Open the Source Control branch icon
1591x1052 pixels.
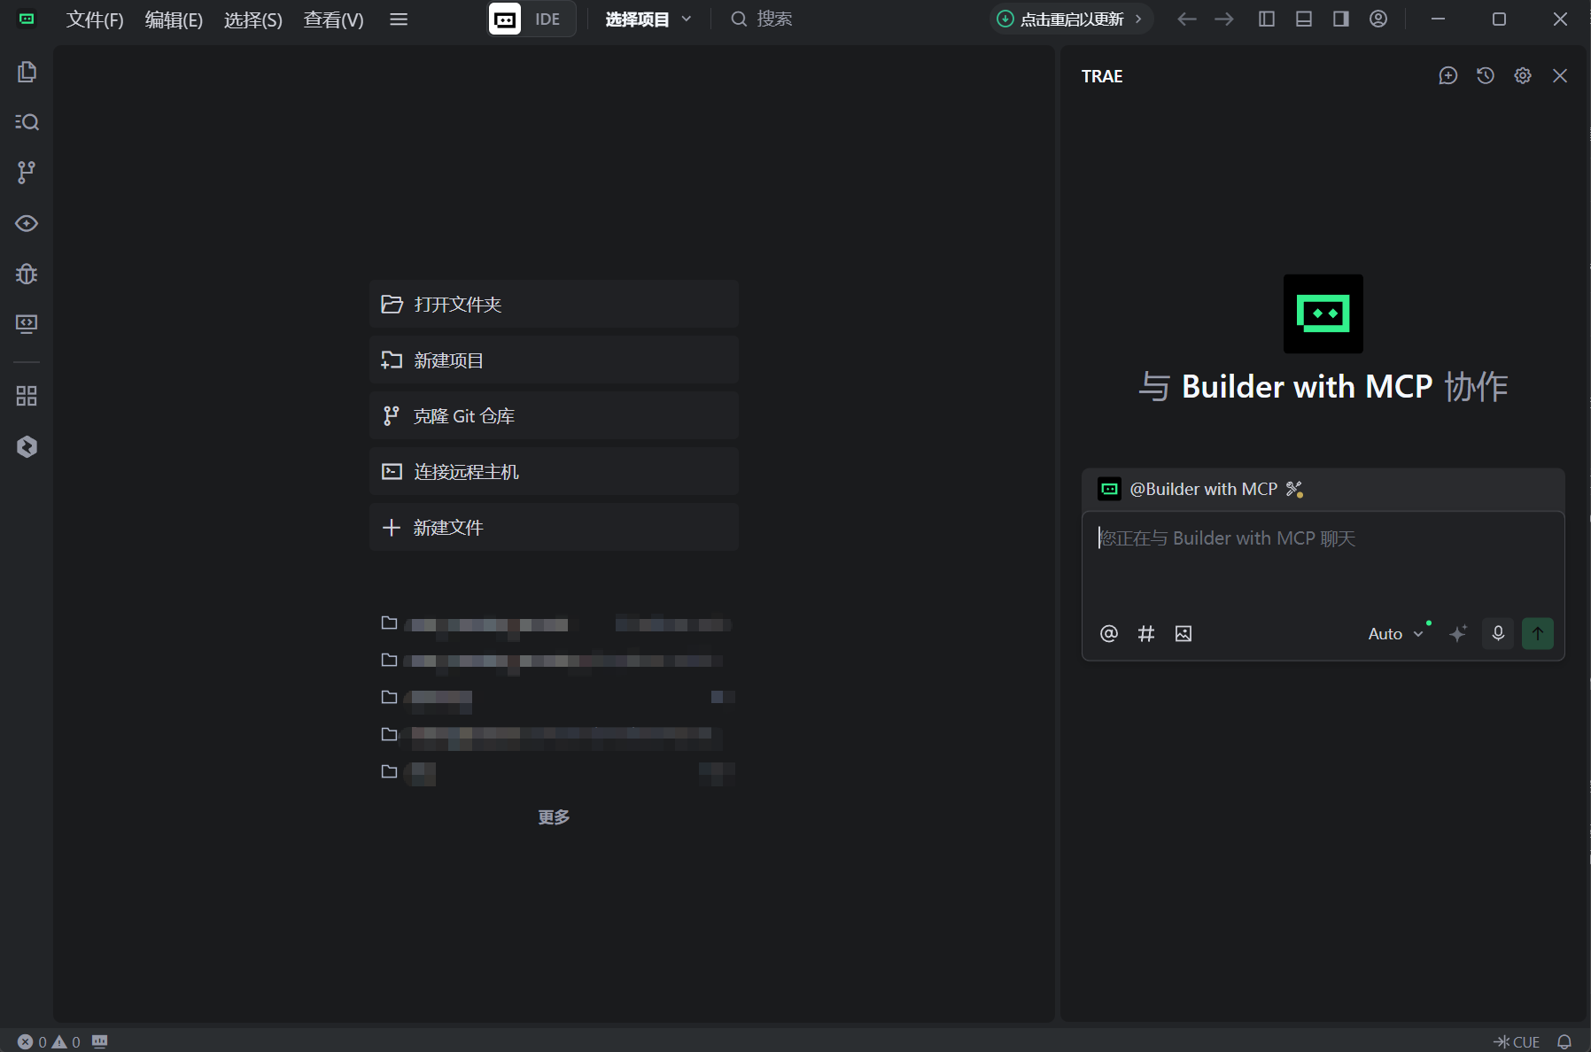pos(27,173)
